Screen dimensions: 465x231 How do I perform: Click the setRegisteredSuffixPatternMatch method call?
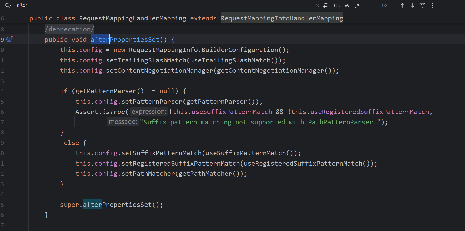coord(180,164)
